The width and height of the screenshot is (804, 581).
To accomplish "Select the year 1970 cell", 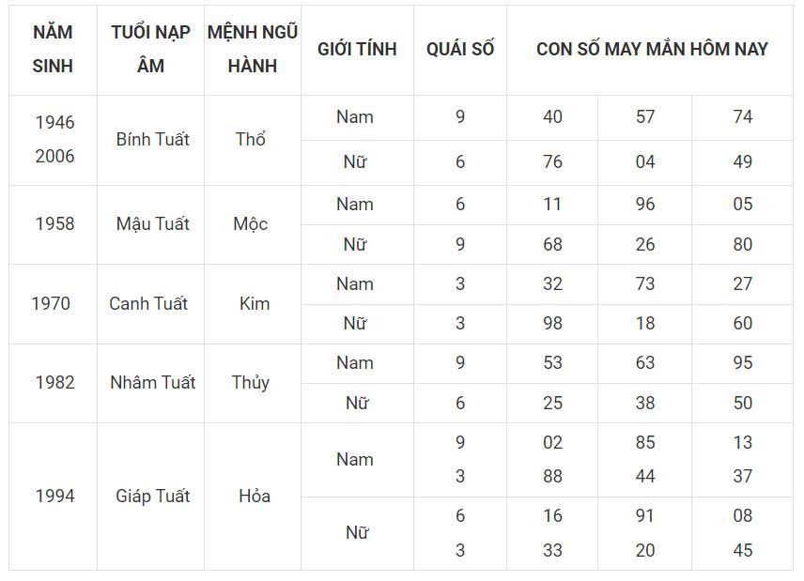I will coord(52,304).
